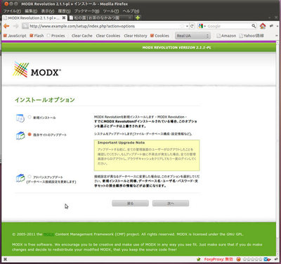Click Clear Cache in the toolbar
The height and width of the screenshot is (264, 281).
pyautogui.click(x=82, y=36)
